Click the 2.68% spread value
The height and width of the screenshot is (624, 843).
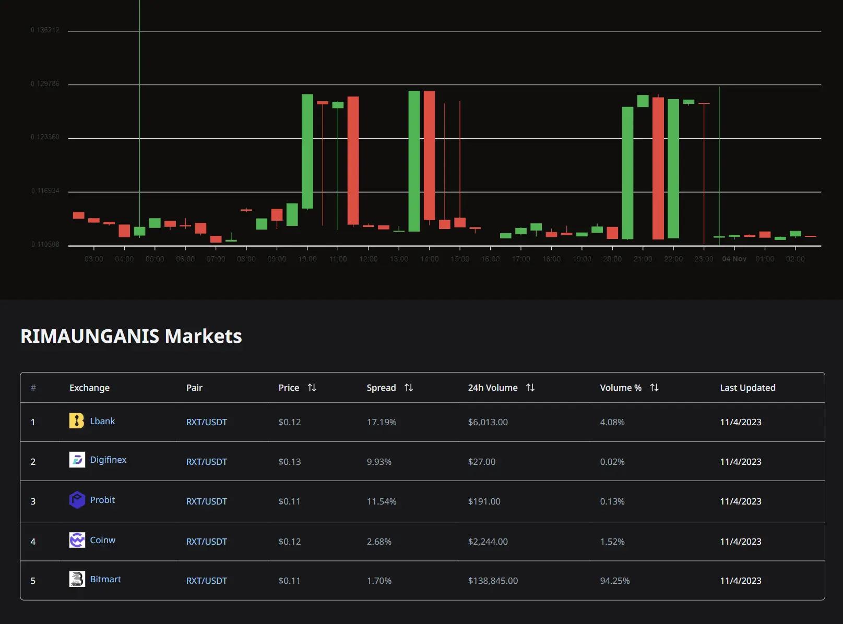[x=379, y=542]
